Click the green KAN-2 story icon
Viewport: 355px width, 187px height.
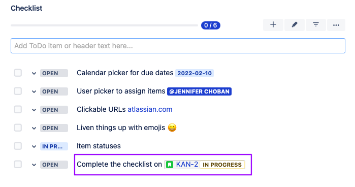pos(170,165)
